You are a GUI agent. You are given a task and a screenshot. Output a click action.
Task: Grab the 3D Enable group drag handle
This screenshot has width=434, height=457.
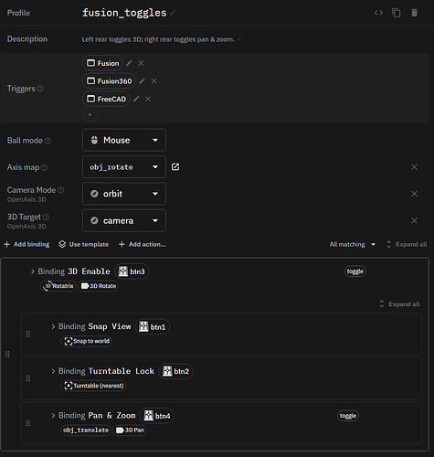pyautogui.click(x=7, y=355)
